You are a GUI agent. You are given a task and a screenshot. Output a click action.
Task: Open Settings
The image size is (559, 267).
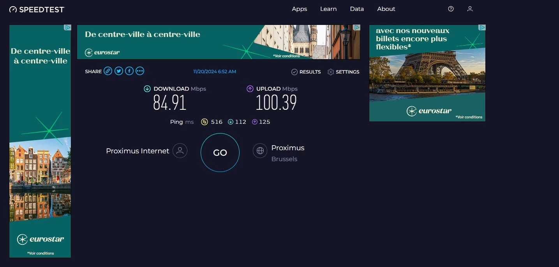tap(344, 72)
